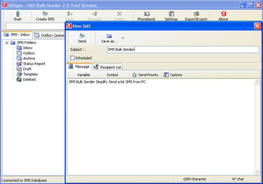Switch to the Recipient List tab

pos(107,67)
